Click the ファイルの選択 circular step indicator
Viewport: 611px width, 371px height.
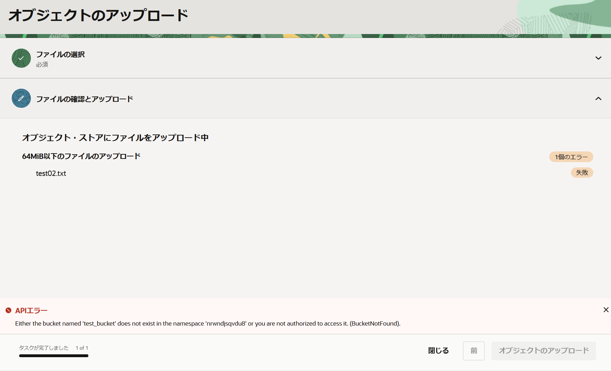click(21, 58)
